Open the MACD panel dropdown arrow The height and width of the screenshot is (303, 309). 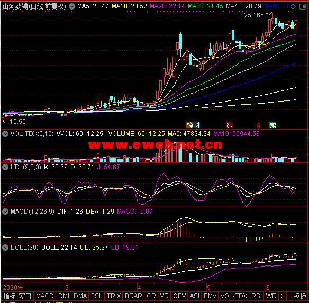tap(5, 212)
